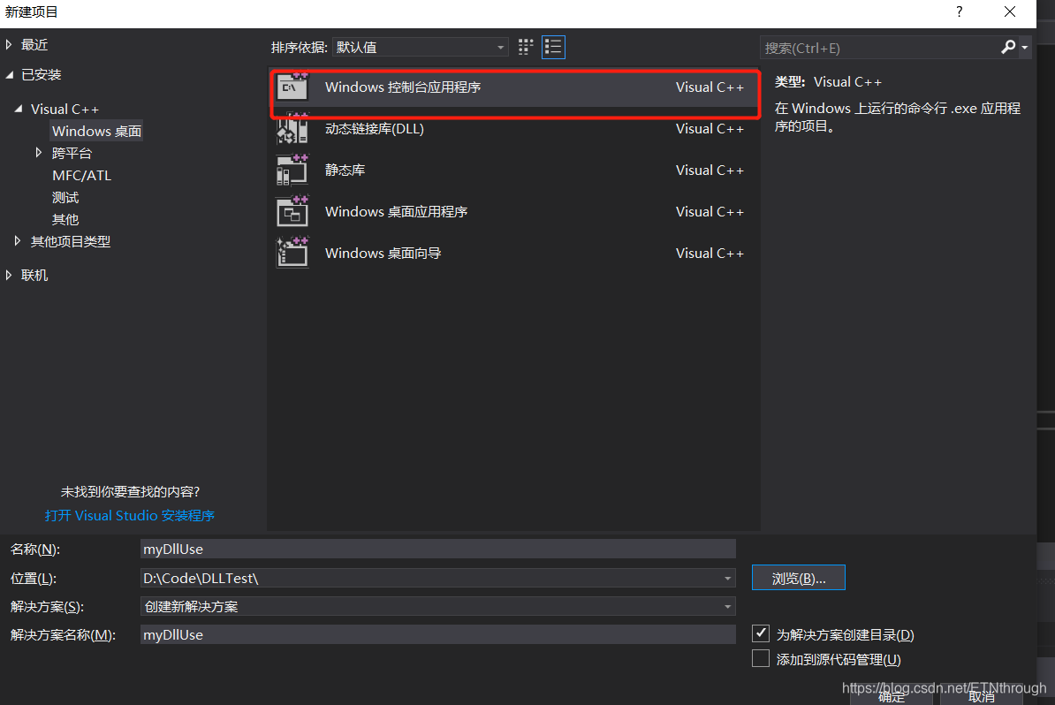Select the Windows 桌面向导 template name

pos(383,253)
